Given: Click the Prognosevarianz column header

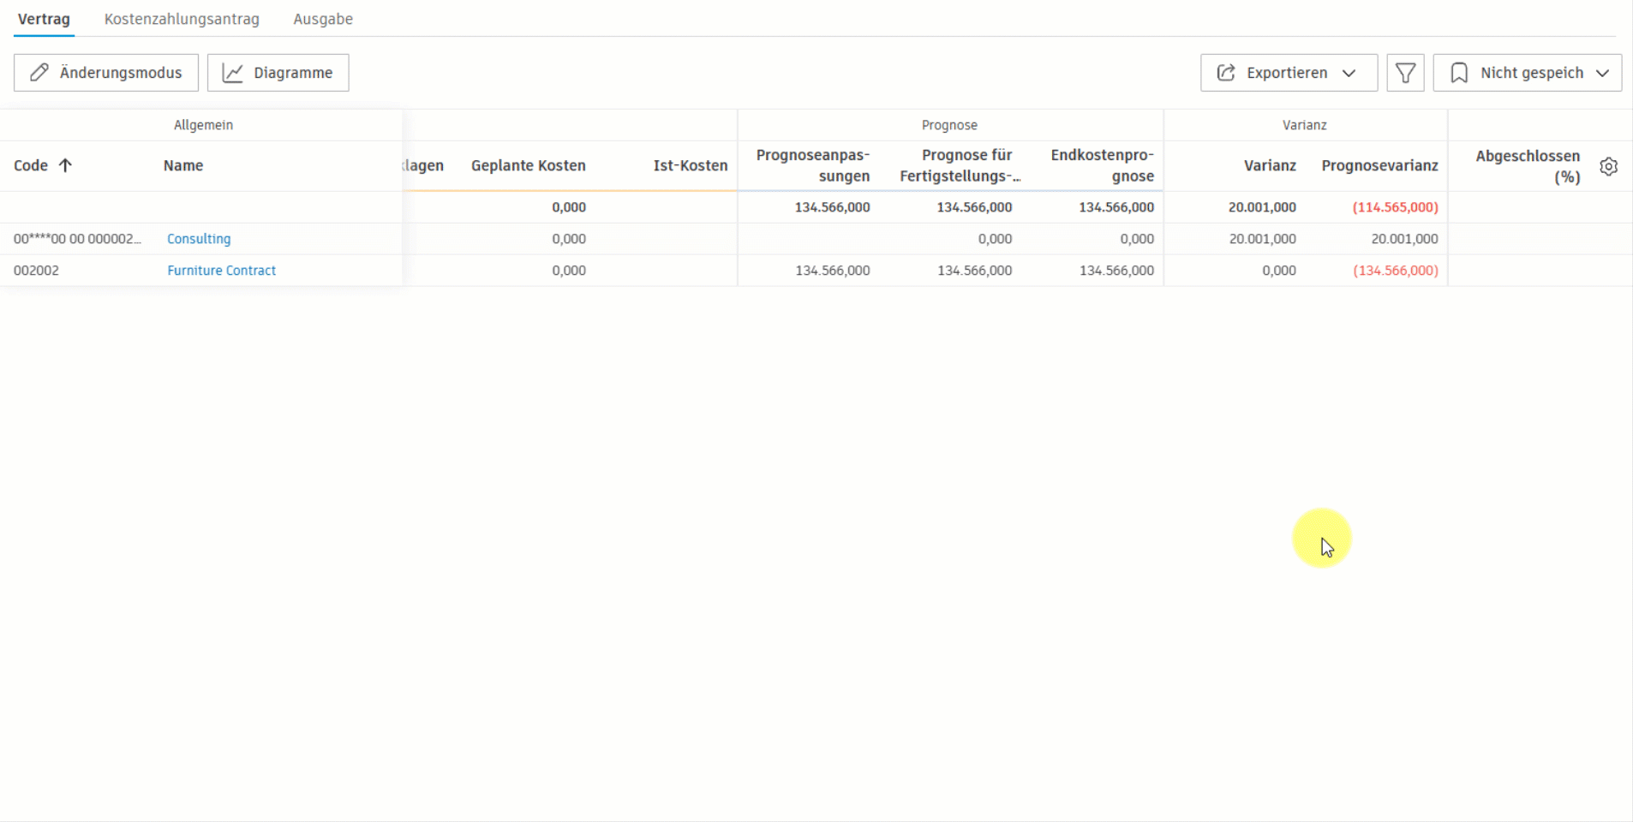Looking at the screenshot, I should (1379, 165).
